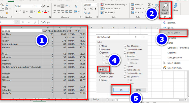
Task: Click the Insert Function fx icon
Action: click(x=35, y=22)
